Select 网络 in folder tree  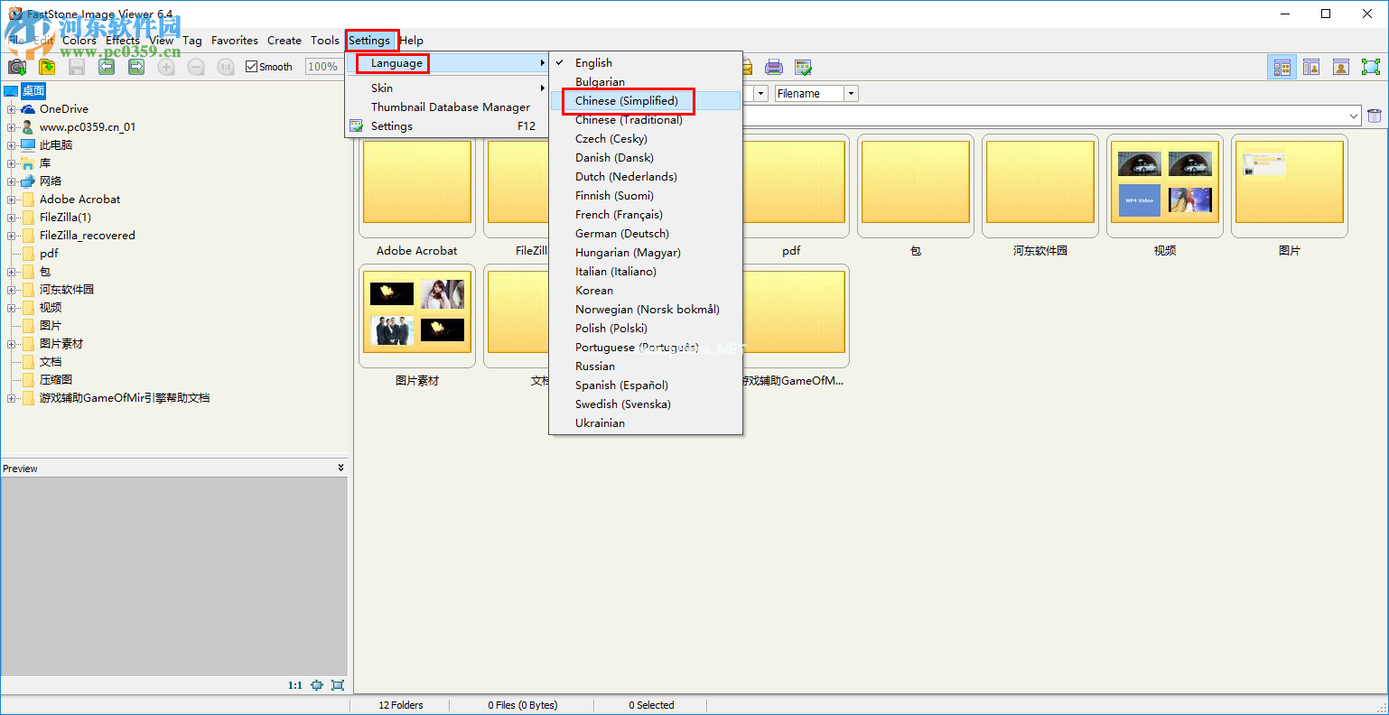coord(51,181)
